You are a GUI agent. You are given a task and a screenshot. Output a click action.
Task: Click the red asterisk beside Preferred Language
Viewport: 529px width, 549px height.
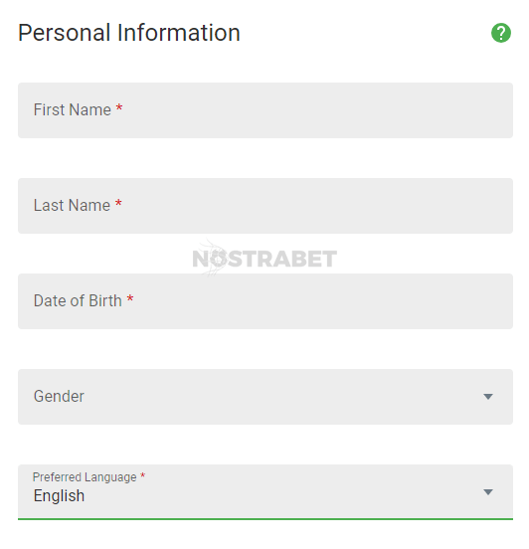[142, 475]
